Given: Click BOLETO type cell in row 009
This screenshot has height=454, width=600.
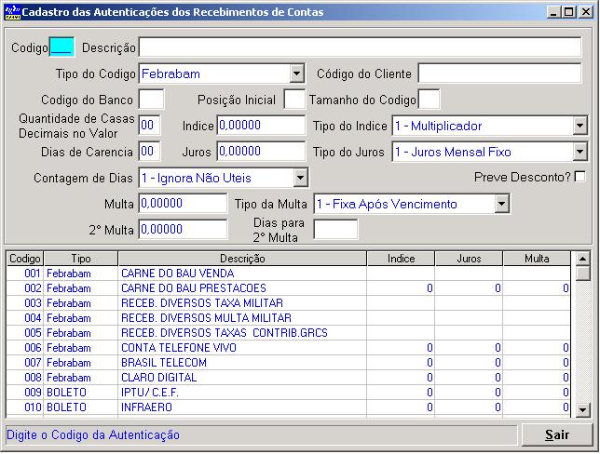Looking at the screenshot, I should coord(81,393).
